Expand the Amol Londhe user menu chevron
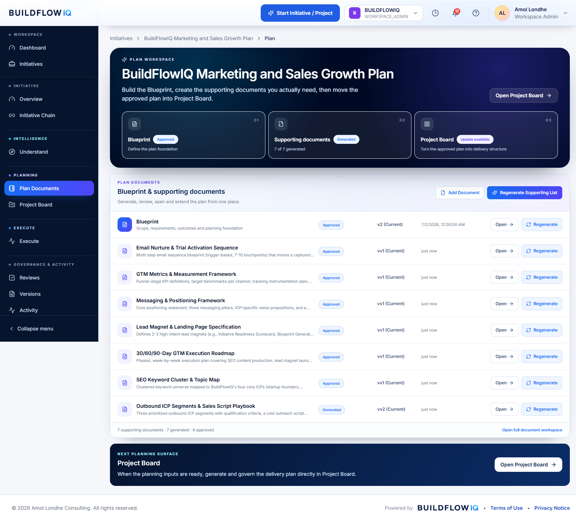 (566, 13)
